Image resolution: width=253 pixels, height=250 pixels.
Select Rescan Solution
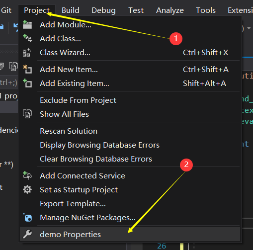tap(130, 131)
